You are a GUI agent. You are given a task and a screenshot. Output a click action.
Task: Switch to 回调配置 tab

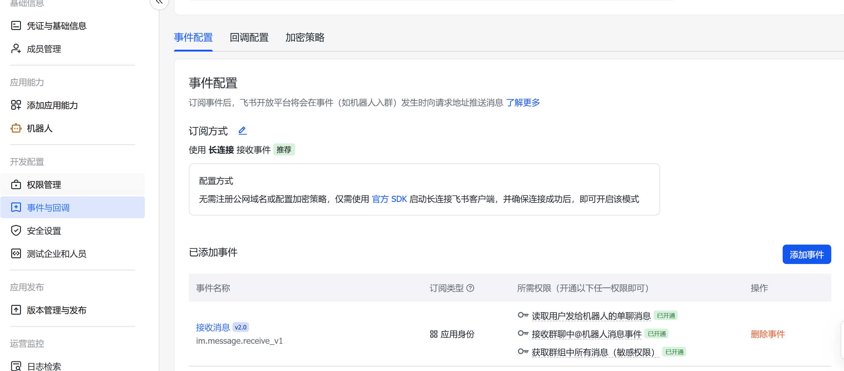pyautogui.click(x=249, y=38)
